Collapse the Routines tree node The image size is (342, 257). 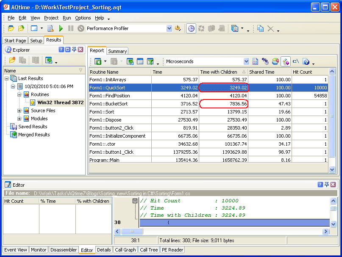[x=19, y=94]
